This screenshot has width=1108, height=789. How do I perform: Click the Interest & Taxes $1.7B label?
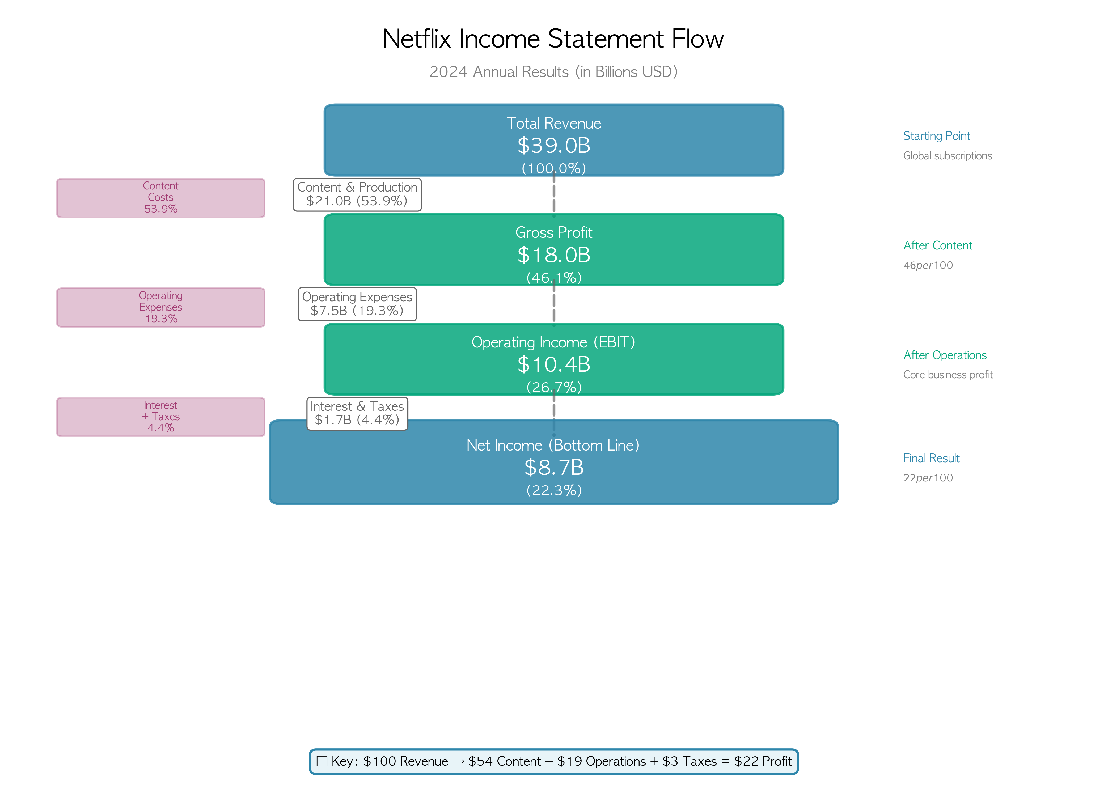click(357, 413)
